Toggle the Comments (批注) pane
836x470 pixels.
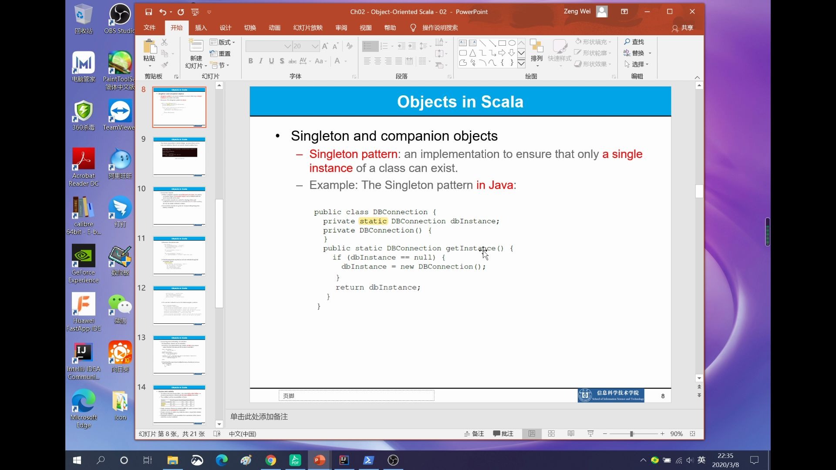pos(503,434)
